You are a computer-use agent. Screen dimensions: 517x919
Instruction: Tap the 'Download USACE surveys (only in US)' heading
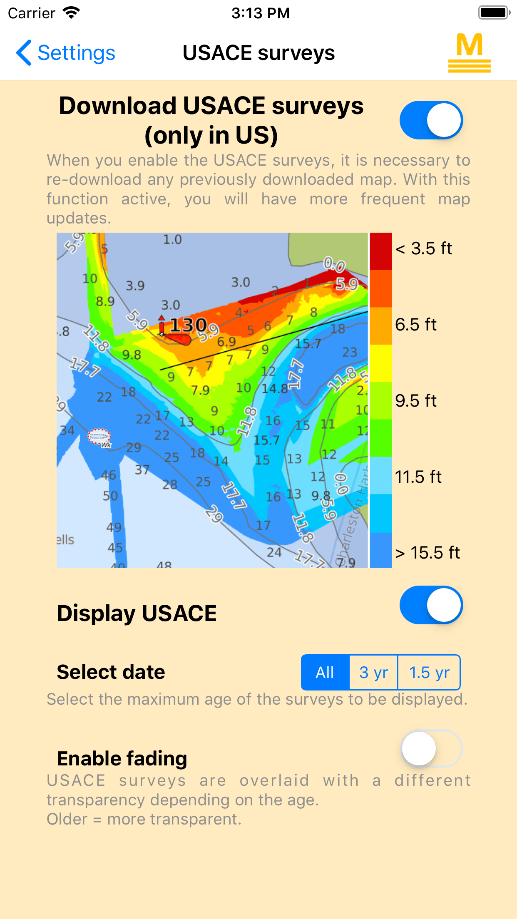pyautogui.click(x=211, y=120)
